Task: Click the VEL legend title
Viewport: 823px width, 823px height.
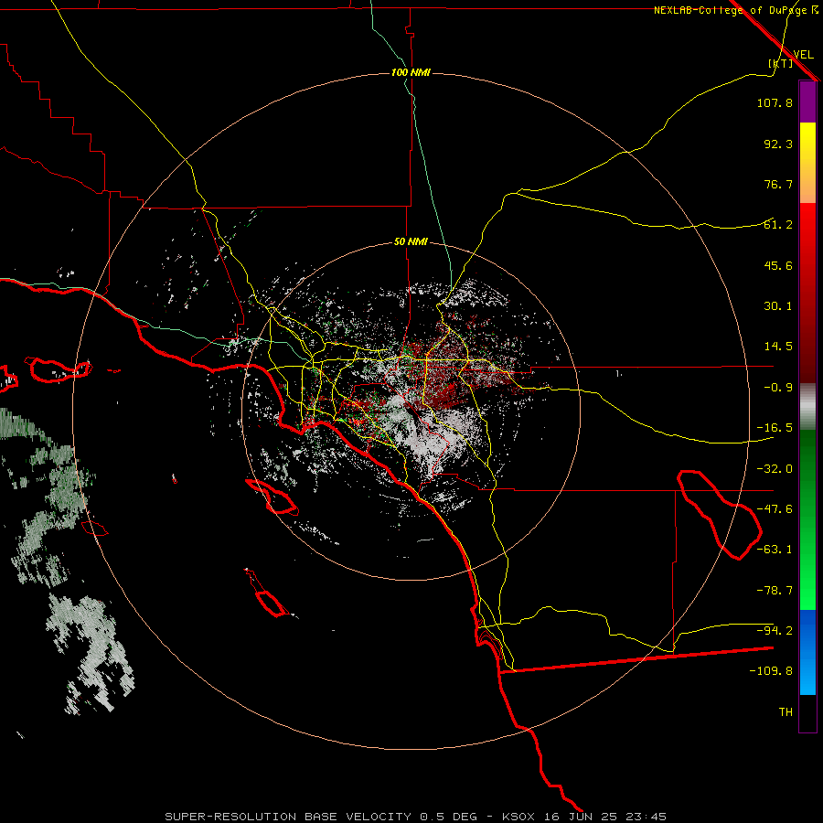Action: tap(803, 55)
